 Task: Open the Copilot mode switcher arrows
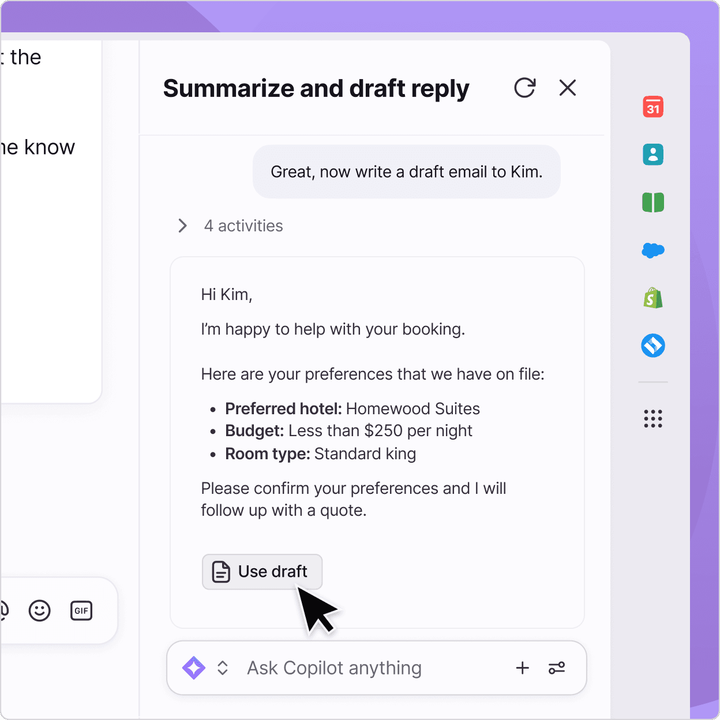point(223,668)
